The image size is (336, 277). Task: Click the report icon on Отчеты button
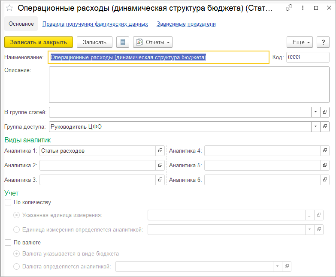139,42
